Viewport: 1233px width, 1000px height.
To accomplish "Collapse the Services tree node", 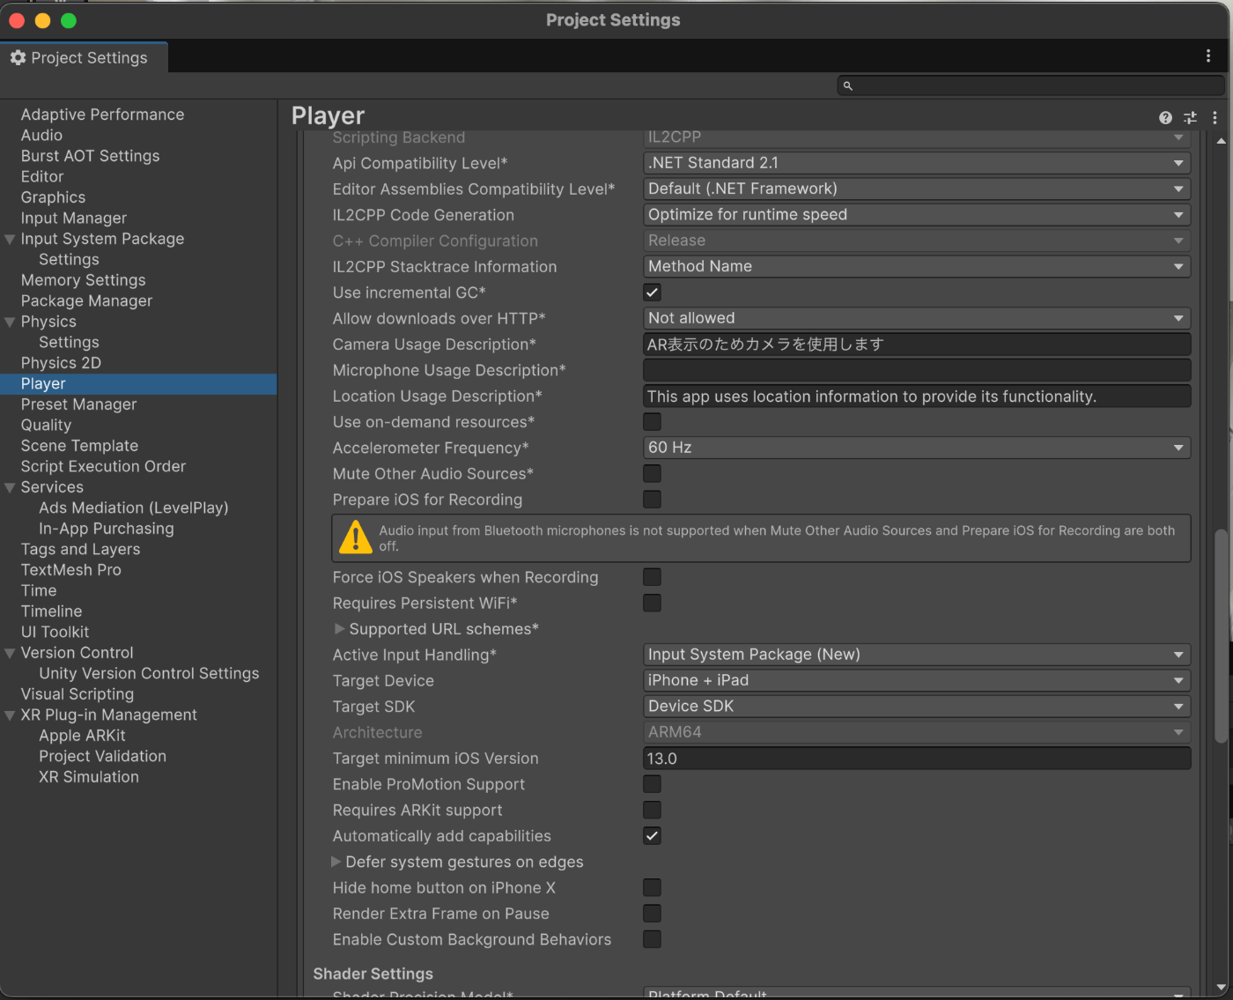I will [x=10, y=487].
